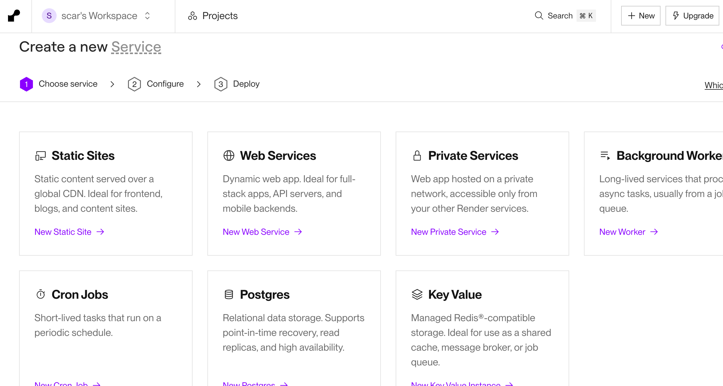The height and width of the screenshot is (386, 723).
Task: Click the dashed-underlined Service term
Action: click(x=136, y=47)
